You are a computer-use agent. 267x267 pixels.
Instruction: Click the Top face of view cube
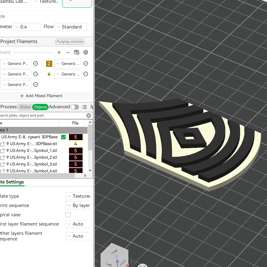[x=114, y=251]
